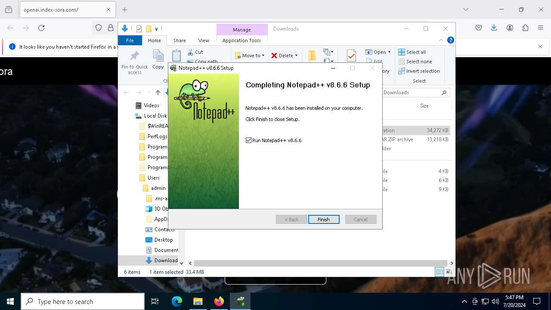Select the Videos item in navigation tree

coord(147,105)
